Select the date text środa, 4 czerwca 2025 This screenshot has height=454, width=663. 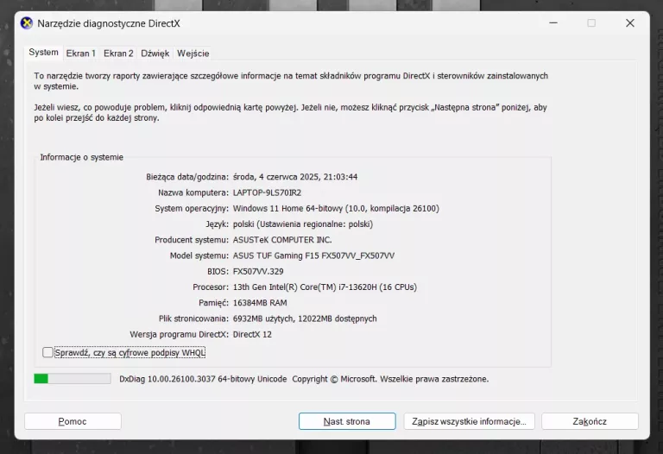tap(275, 177)
